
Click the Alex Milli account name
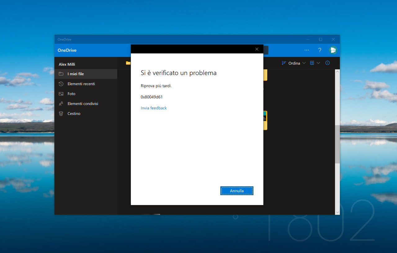coord(67,64)
